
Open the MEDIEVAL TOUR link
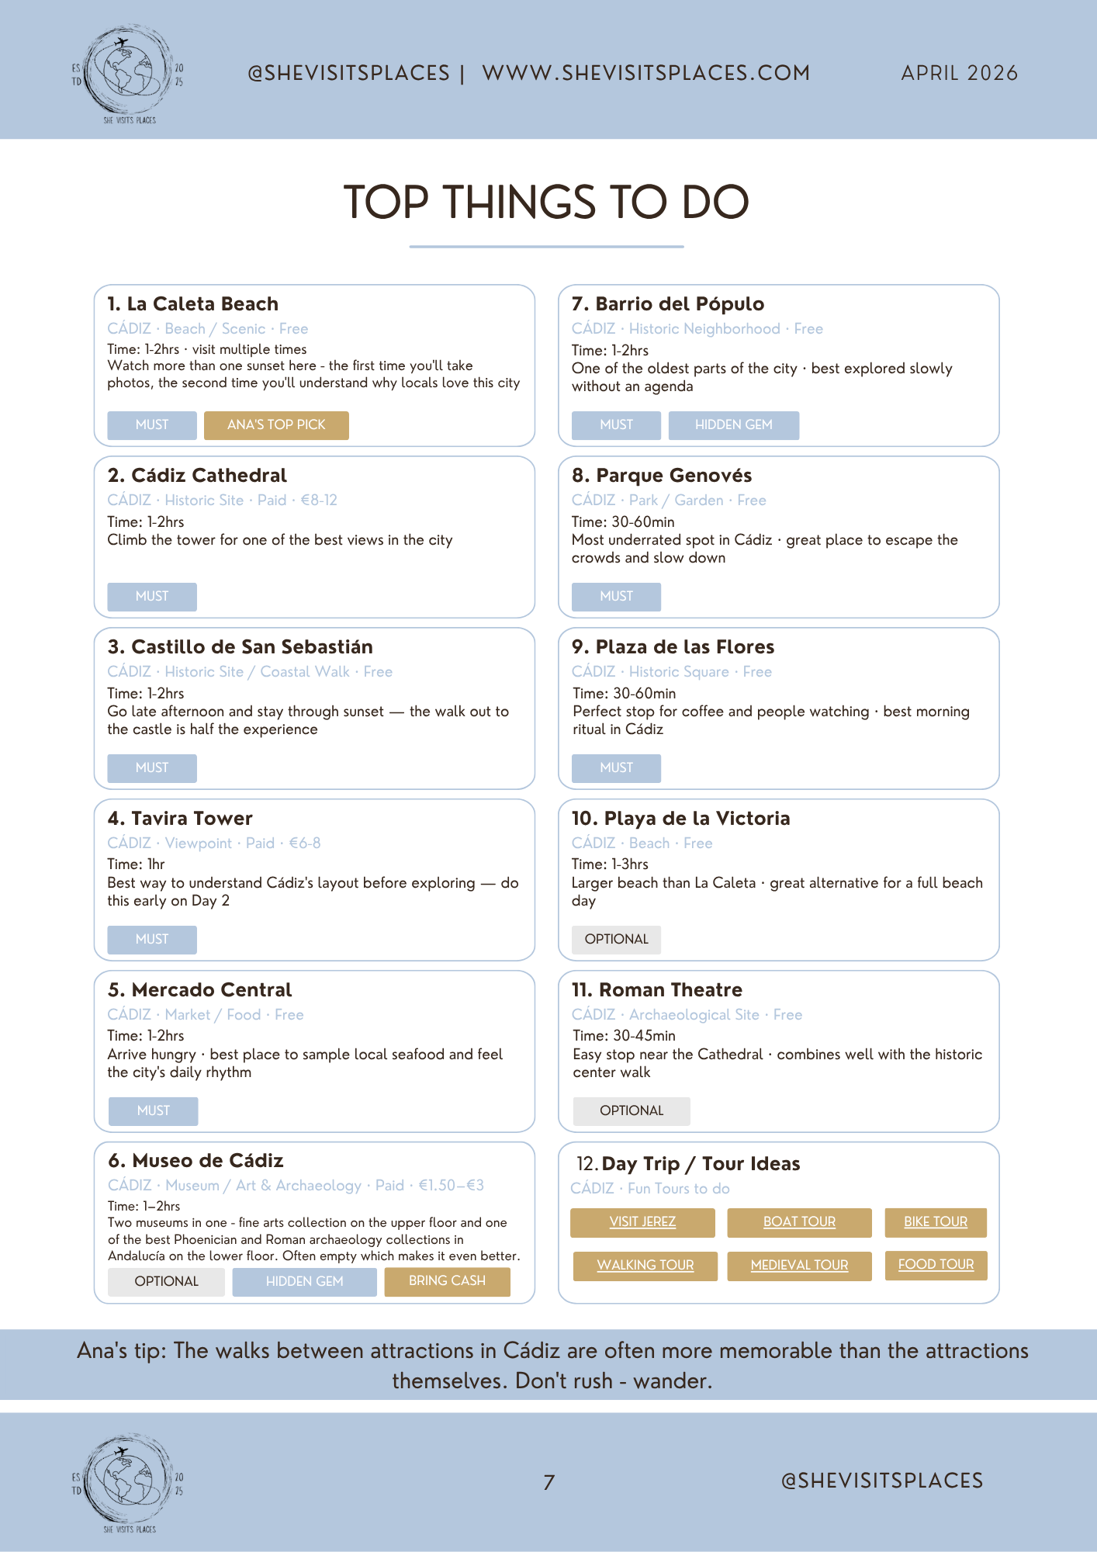pos(799,1265)
